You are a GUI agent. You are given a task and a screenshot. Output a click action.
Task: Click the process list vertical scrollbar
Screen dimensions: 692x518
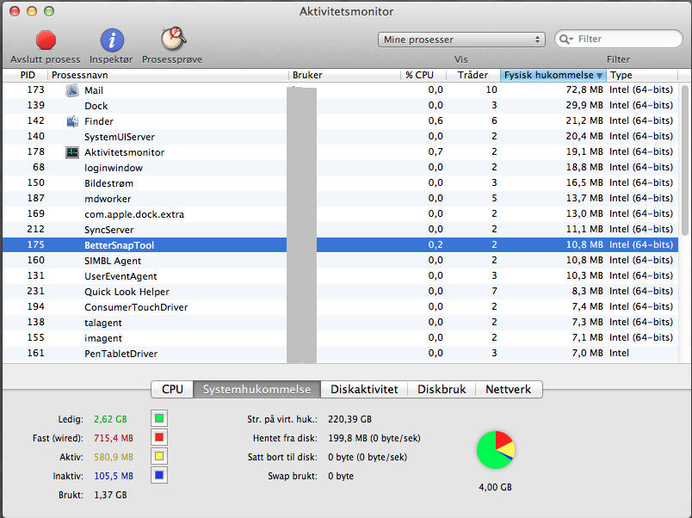[x=685, y=160]
